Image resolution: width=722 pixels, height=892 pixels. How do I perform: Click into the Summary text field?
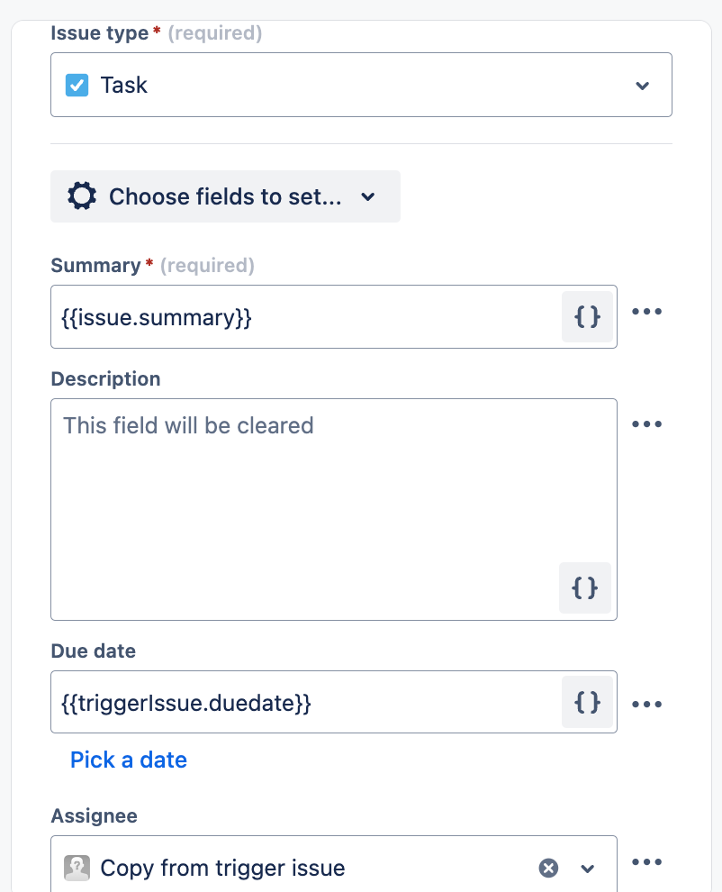point(306,317)
